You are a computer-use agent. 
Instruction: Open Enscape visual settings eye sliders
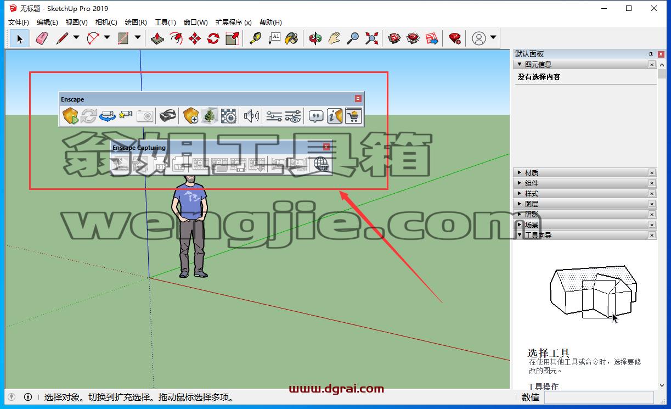293,116
